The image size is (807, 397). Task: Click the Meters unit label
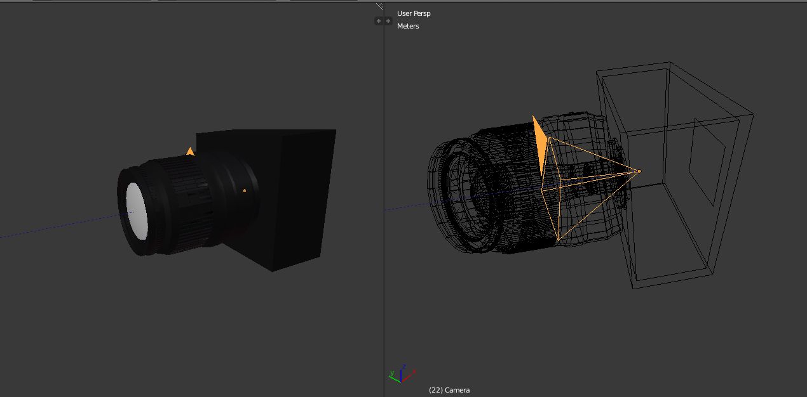pos(408,26)
